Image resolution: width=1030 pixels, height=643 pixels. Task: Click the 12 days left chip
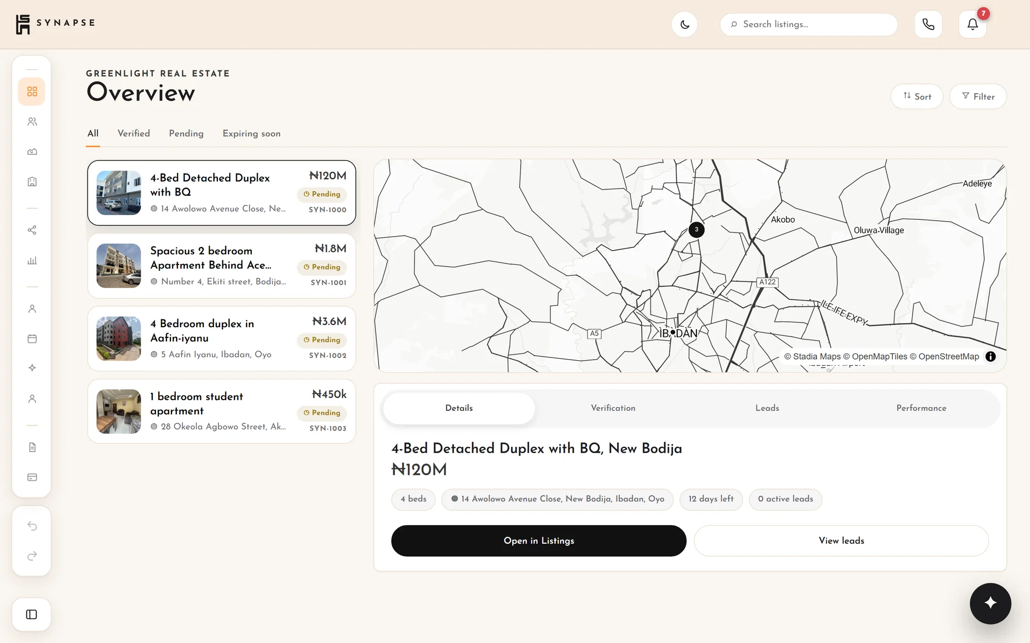click(711, 499)
